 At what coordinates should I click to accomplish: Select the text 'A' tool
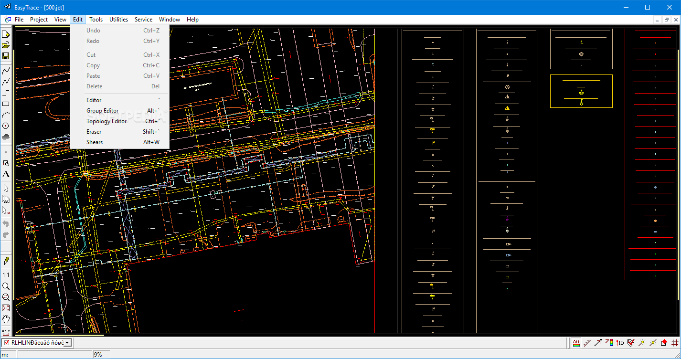(x=6, y=174)
